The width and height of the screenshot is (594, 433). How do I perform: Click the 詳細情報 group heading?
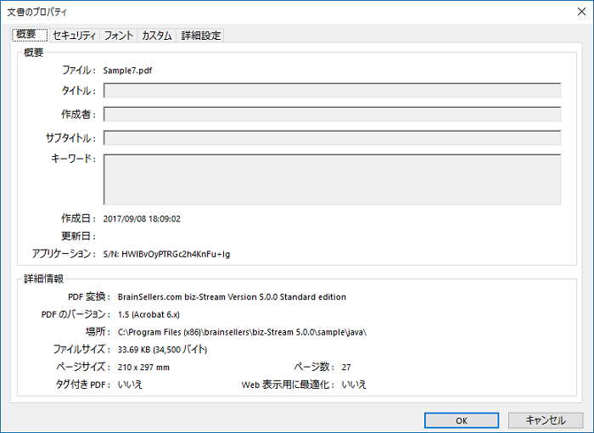tap(43, 278)
